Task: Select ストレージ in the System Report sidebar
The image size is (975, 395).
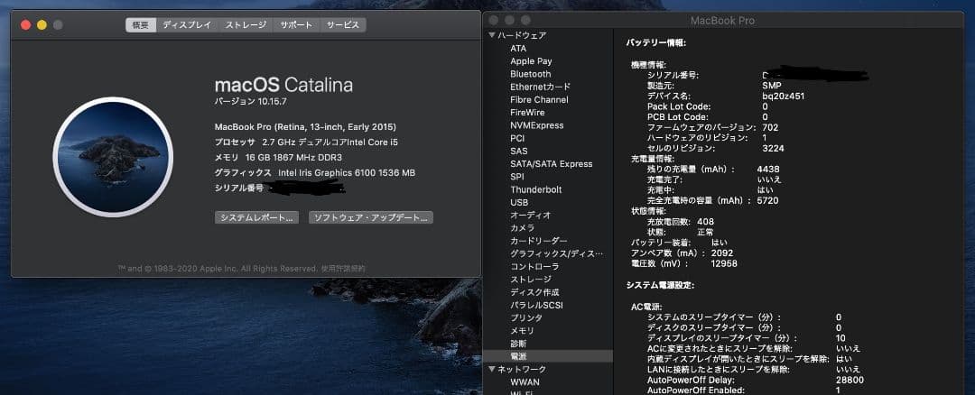Action: tap(531, 280)
